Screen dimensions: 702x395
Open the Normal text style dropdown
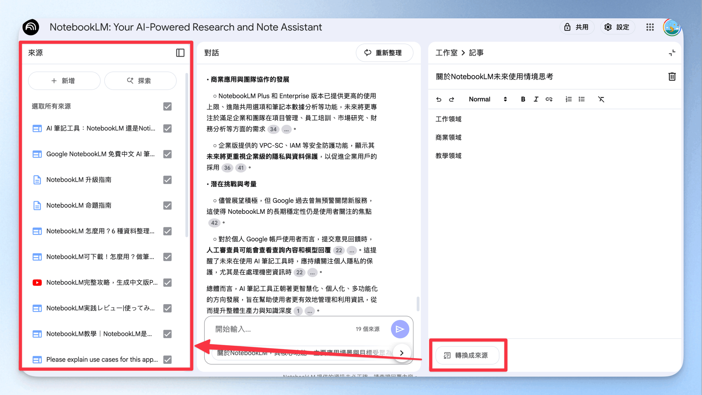[488, 99]
